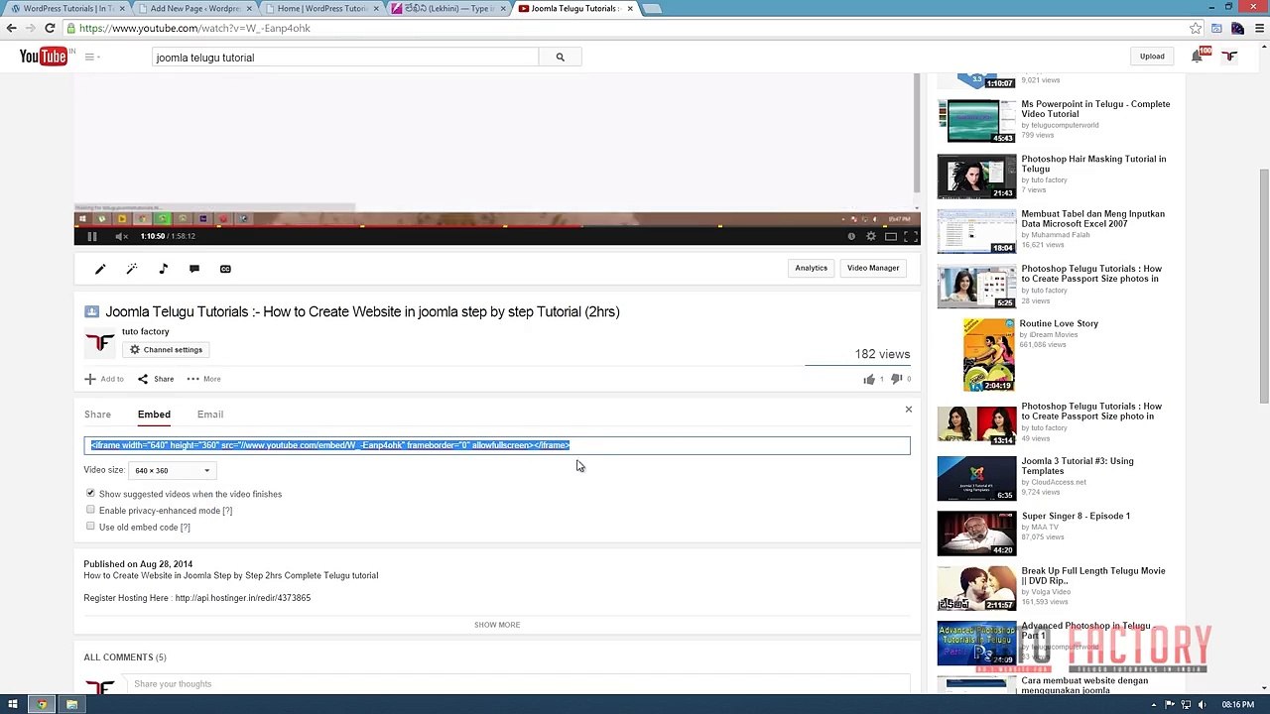Open the tuto factory channel name link
Screen dimensions: 1270x714
pyautogui.click(x=146, y=331)
